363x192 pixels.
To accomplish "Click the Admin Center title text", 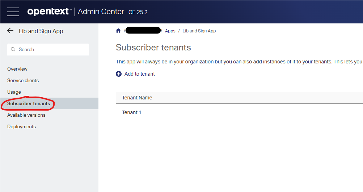I will (101, 12).
